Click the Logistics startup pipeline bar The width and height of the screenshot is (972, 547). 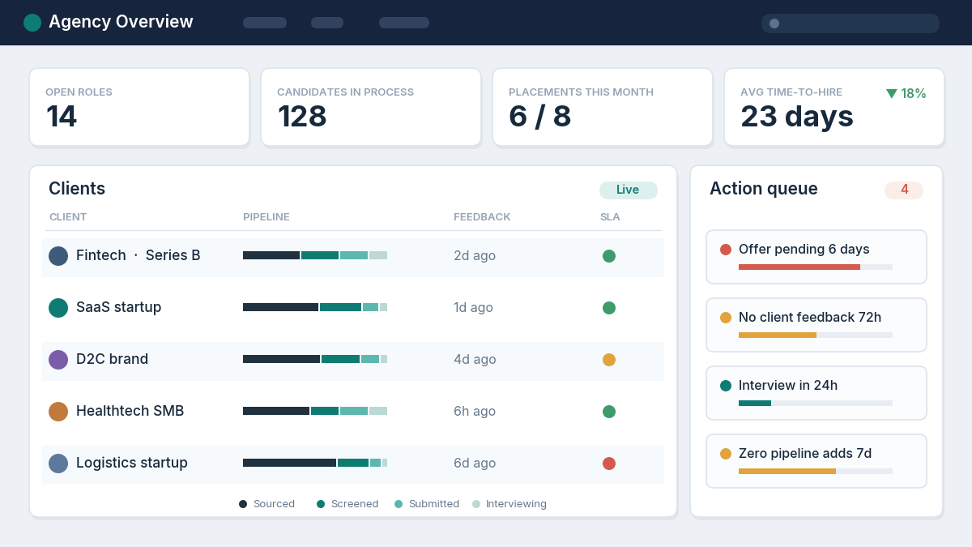coord(315,463)
